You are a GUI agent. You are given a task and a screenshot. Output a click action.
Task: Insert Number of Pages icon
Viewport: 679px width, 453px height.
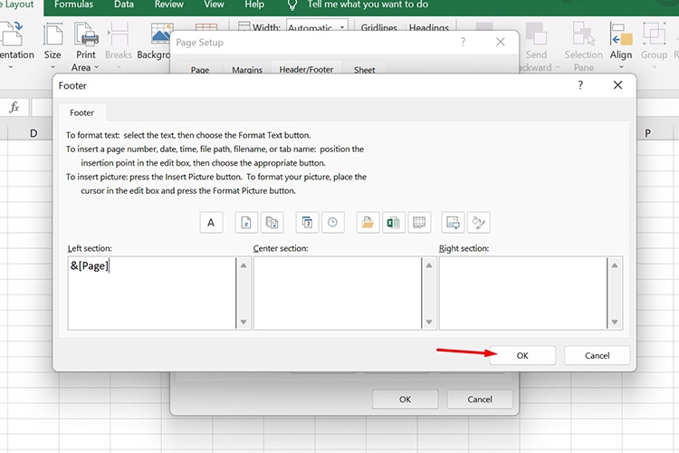point(272,223)
